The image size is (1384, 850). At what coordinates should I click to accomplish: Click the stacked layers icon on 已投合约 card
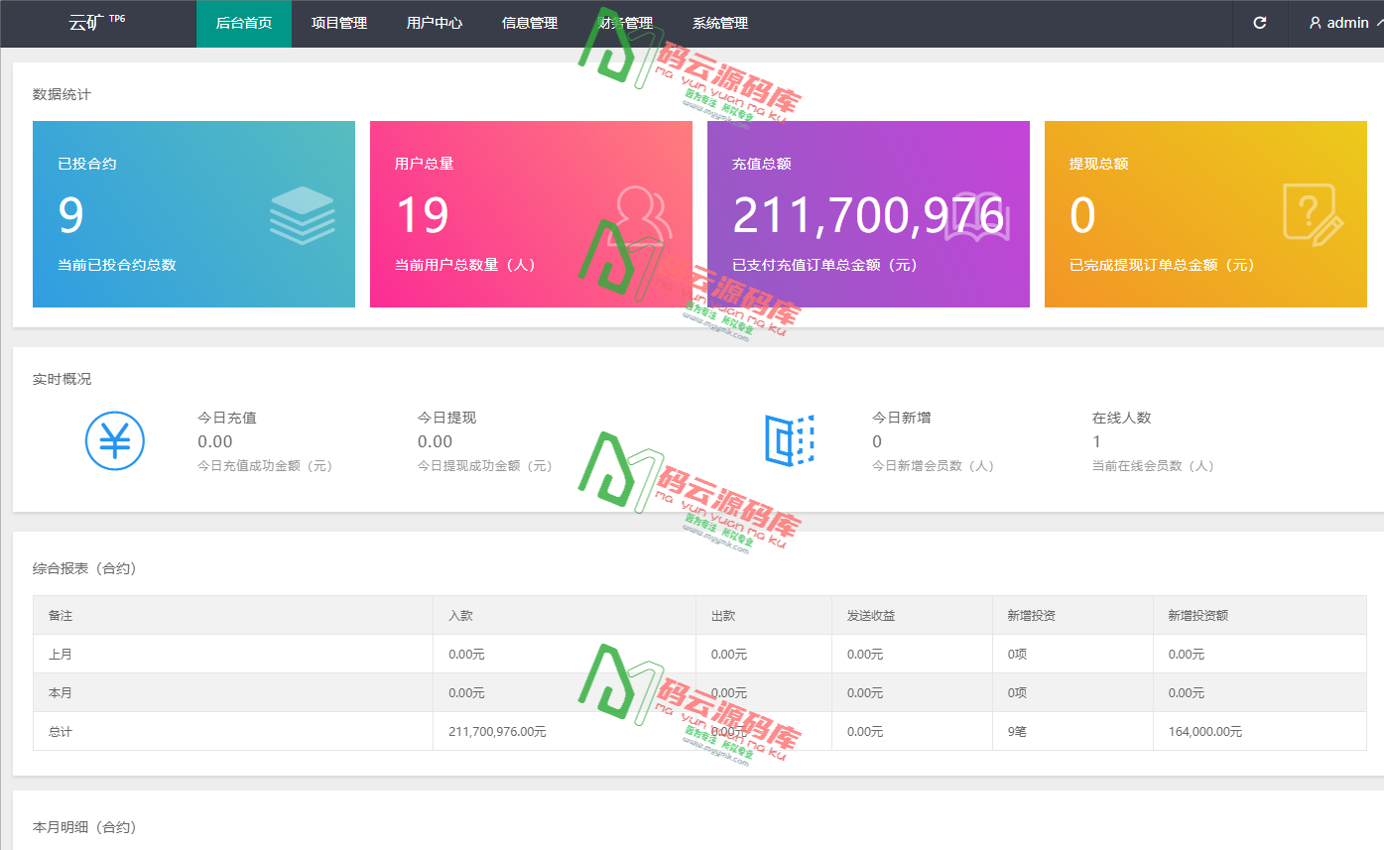(302, 215)
